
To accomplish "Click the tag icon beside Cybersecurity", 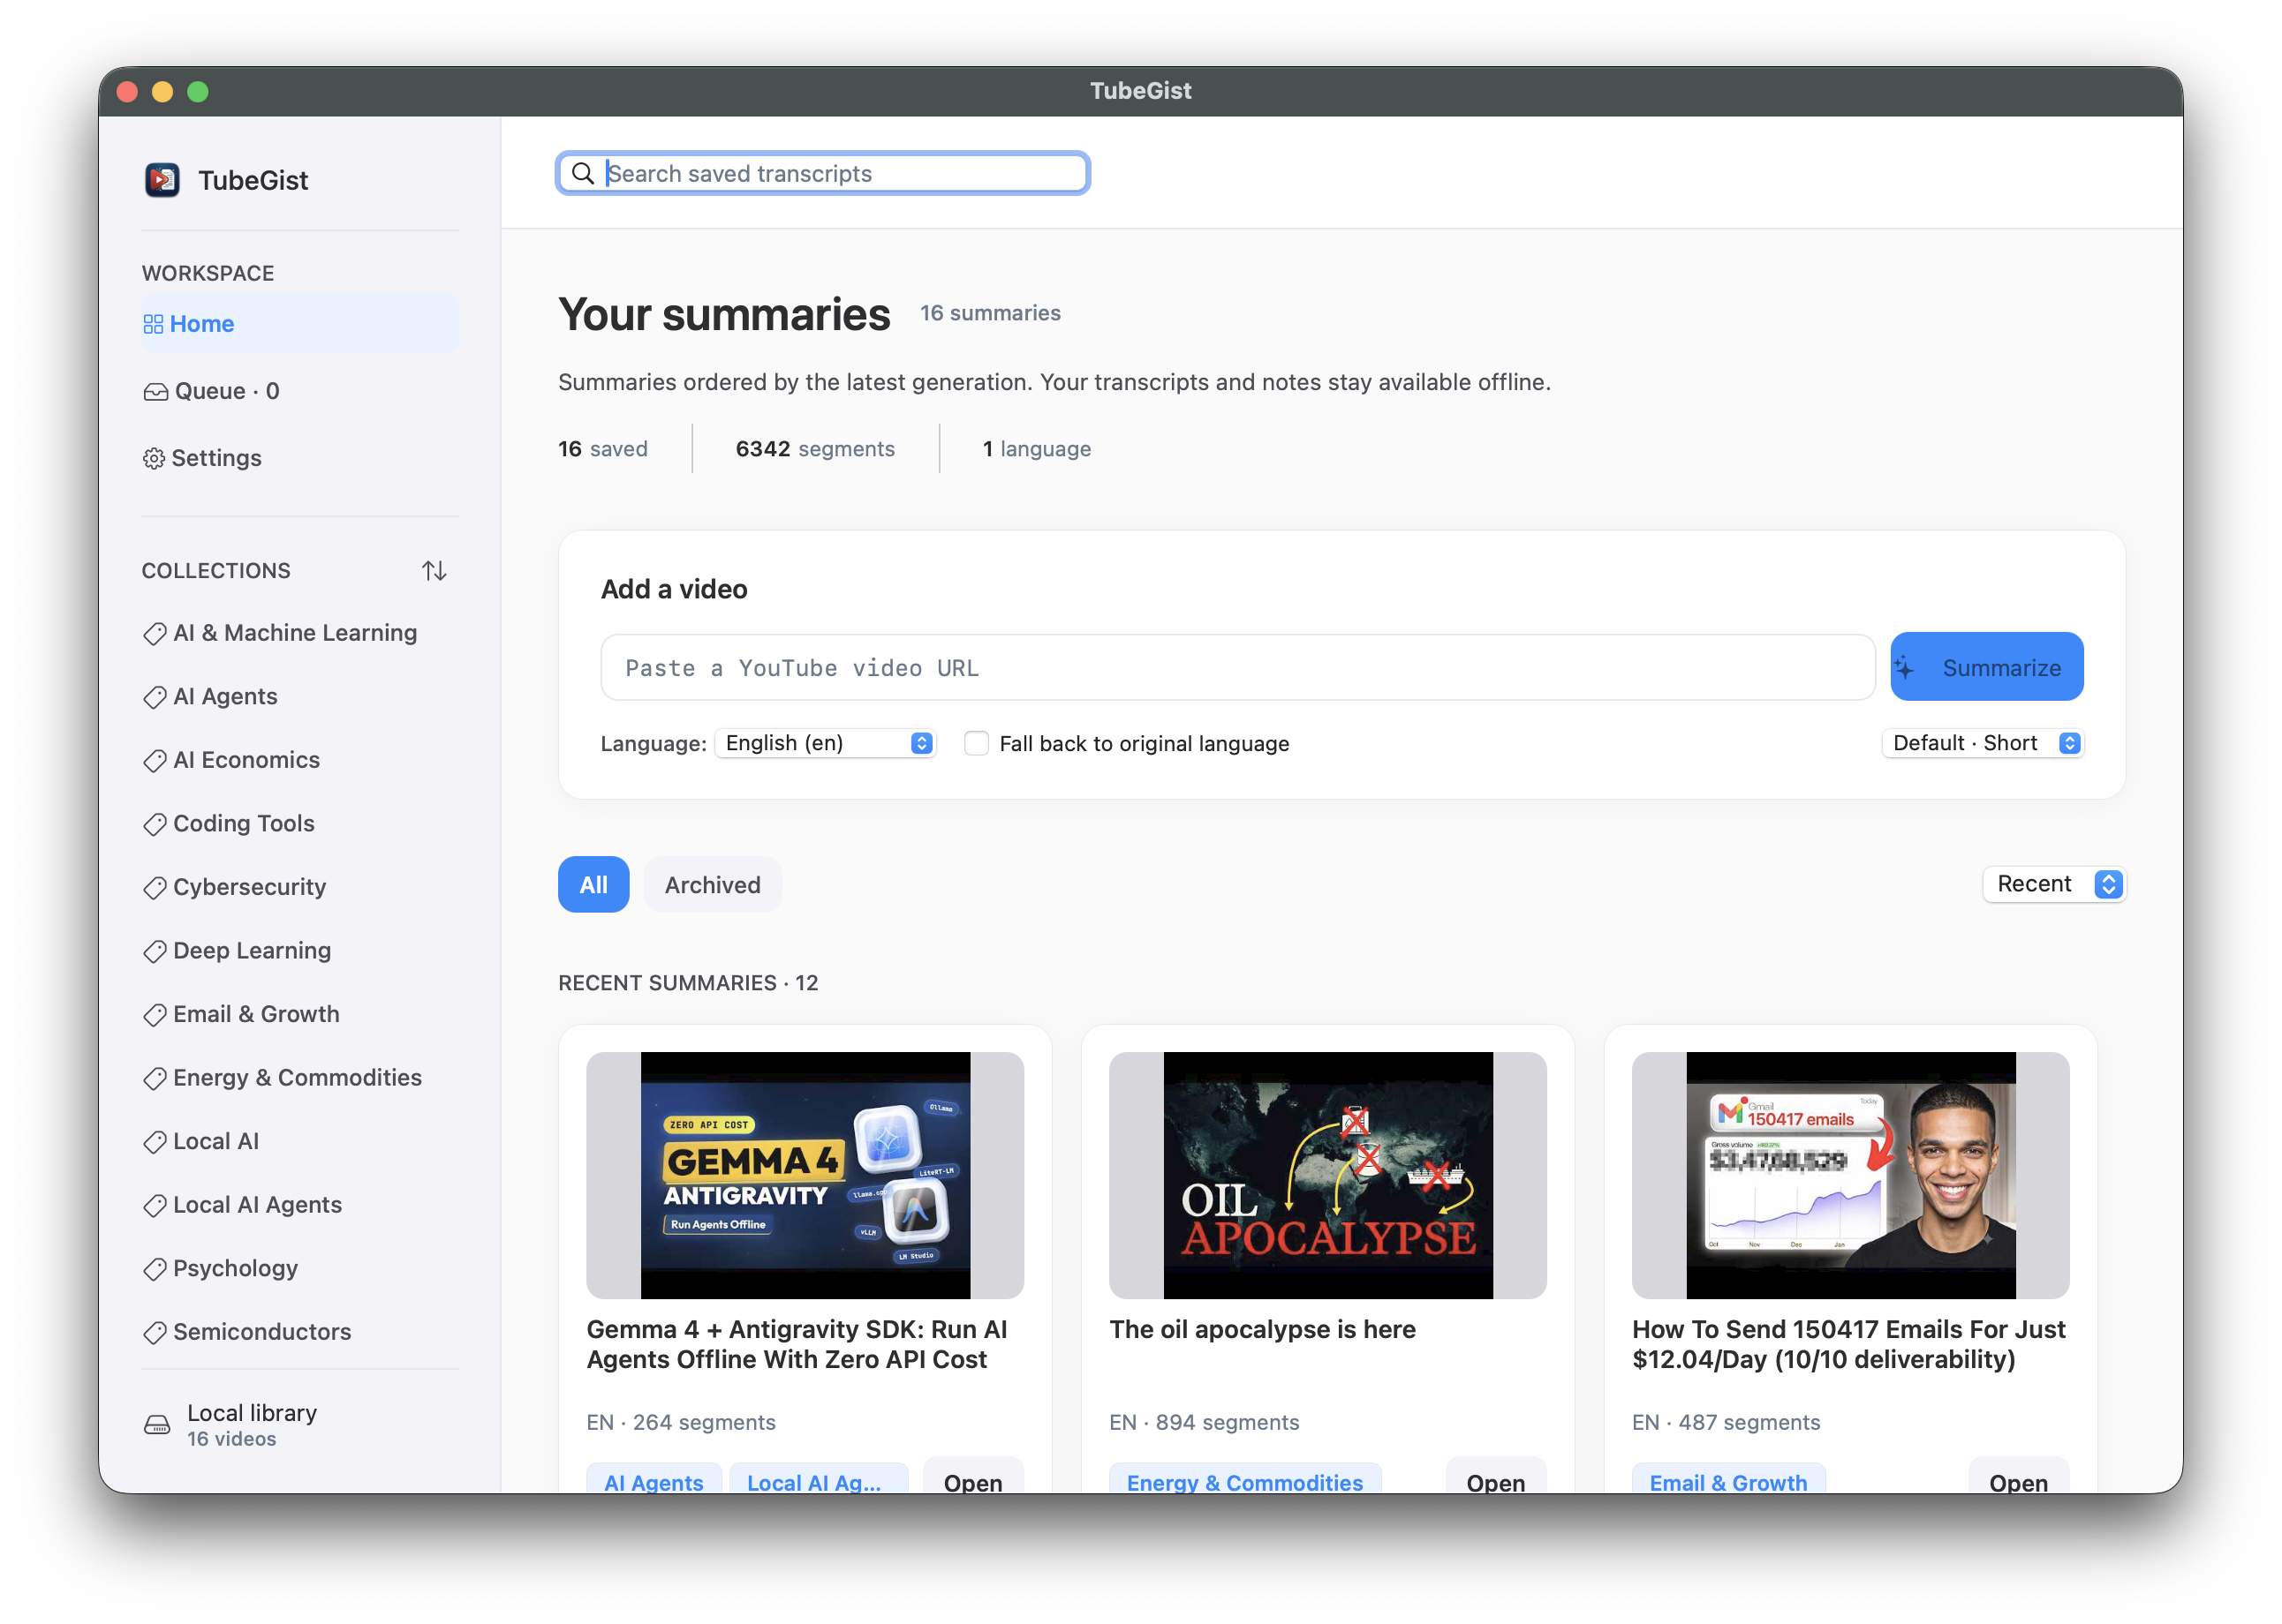I will click(155, 888).
